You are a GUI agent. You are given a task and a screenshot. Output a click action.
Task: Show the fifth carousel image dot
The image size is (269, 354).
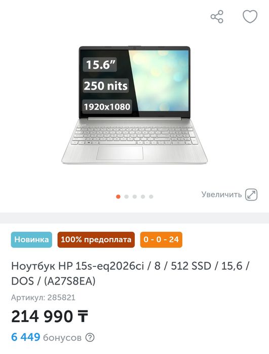(x=151, y=196)
